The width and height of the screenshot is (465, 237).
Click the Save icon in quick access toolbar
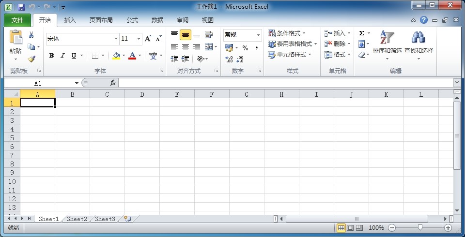coord(21,7)
